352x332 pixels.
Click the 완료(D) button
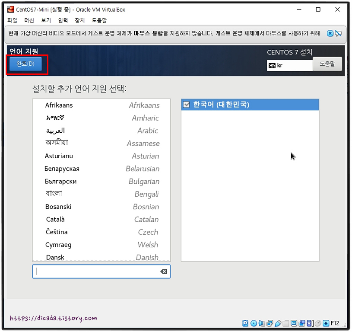(x=25, y=64)
